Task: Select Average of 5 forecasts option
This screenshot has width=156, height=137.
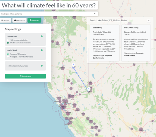Action: [8, 54]
